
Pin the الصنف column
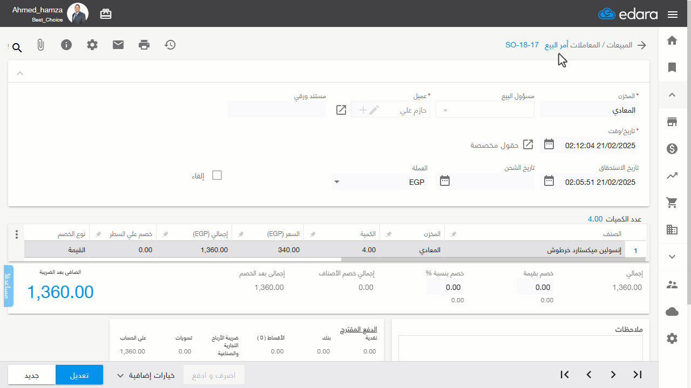click(x=453, y=234)
